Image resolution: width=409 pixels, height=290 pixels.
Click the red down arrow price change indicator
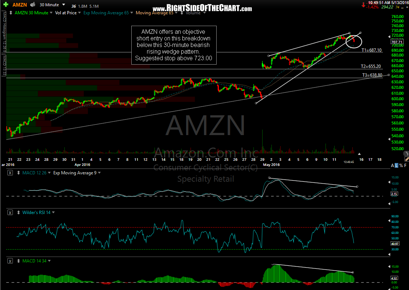(x=363, y=5)
